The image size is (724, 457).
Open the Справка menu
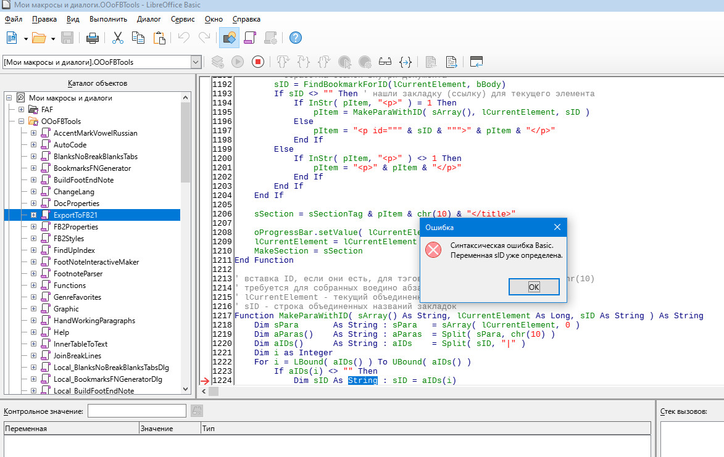point(246,19)
